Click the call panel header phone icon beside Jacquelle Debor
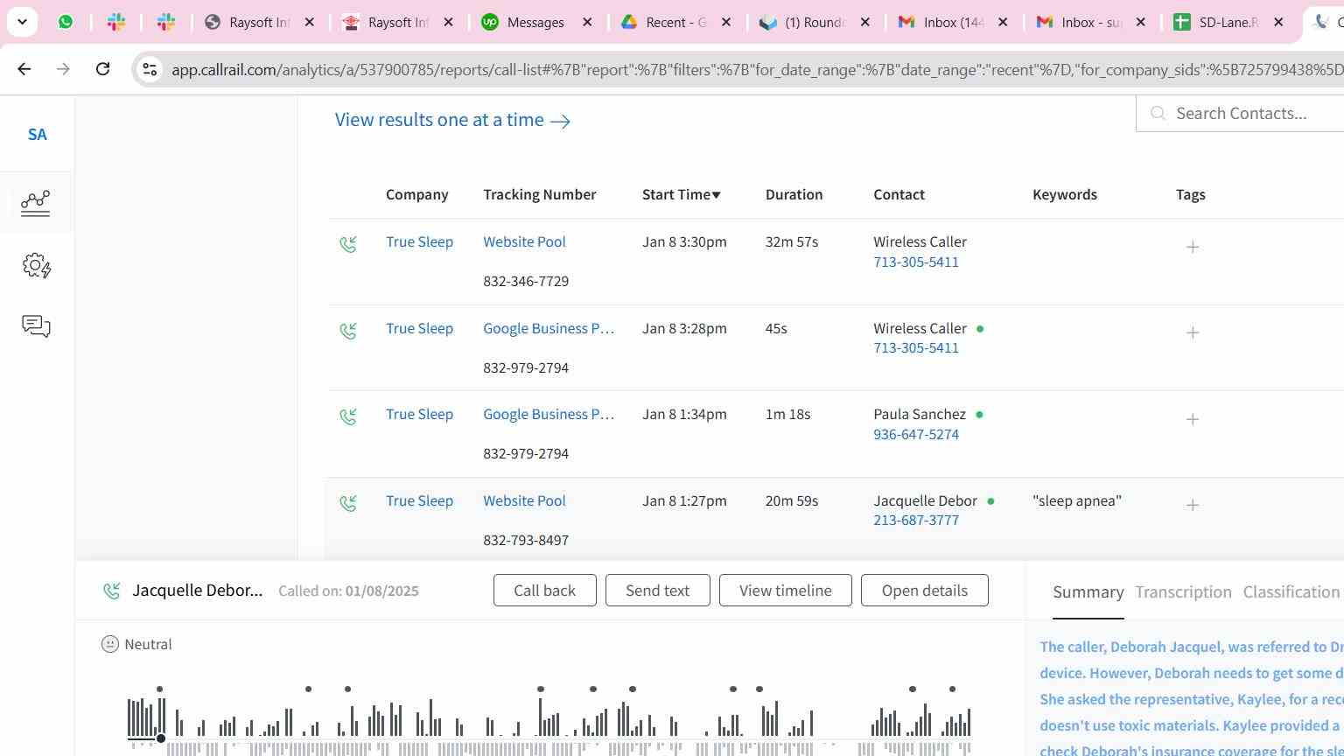1344x756 pixels. (x=111, y=591)
